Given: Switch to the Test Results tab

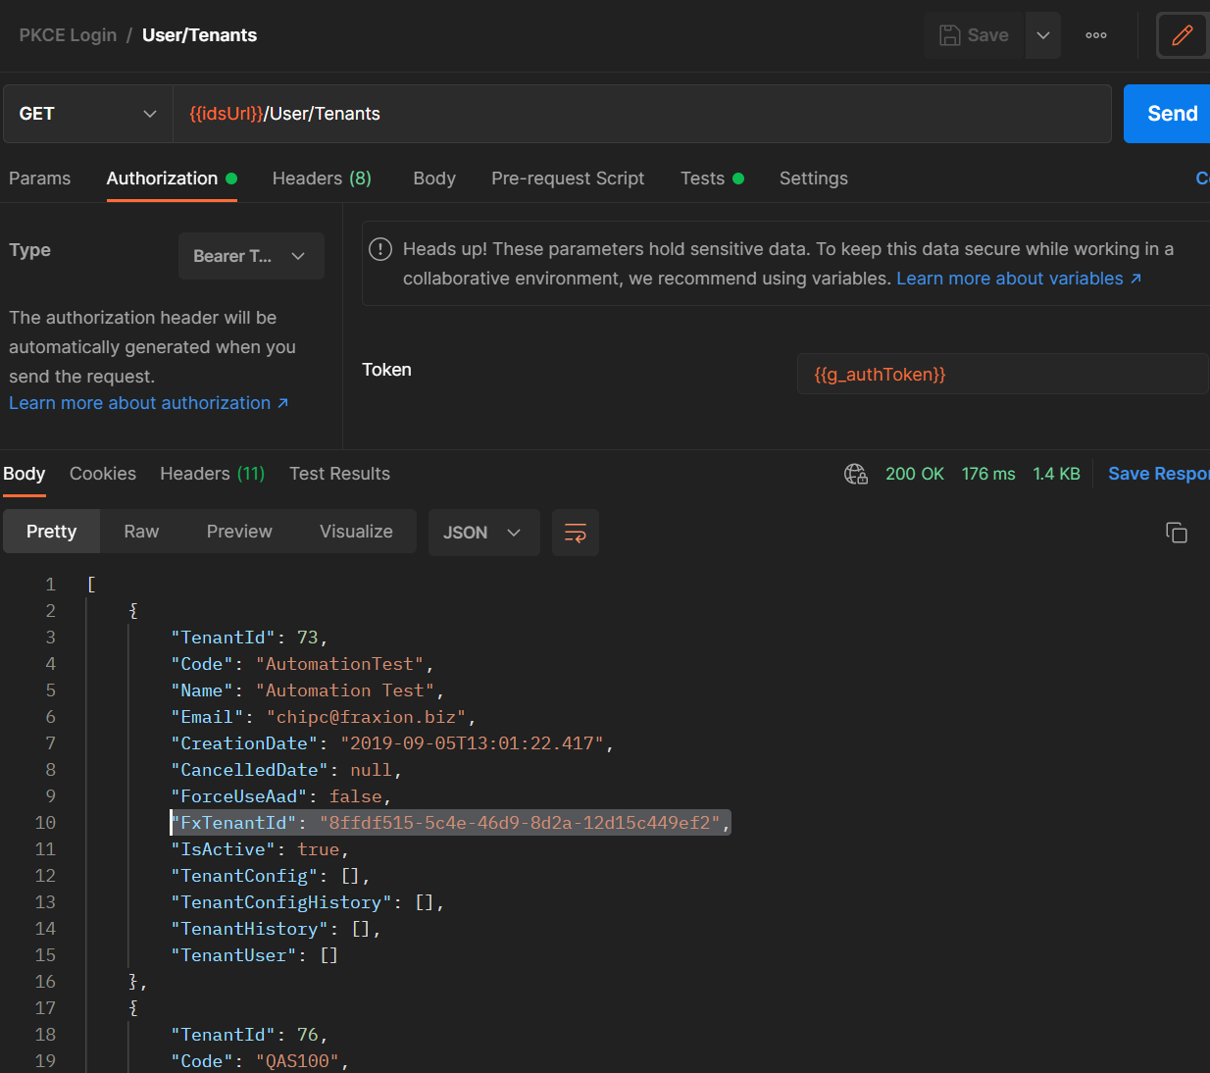Looking at the screenshot, I should [339, 474].
